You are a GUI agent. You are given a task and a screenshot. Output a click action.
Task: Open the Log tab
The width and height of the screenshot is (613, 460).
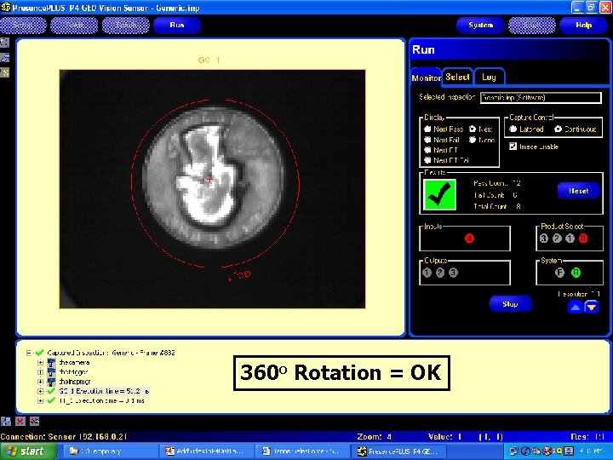pyautogui.click(x=489, y=77)
